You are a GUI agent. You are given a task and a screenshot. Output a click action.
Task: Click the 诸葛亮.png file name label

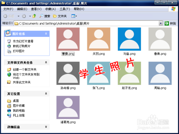68,122
